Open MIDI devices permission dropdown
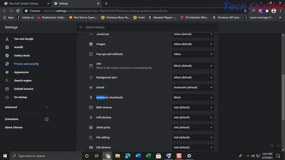 point(193,108)
